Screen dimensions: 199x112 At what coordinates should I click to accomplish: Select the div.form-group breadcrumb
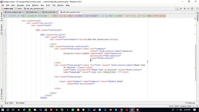(x=157, y=16)
